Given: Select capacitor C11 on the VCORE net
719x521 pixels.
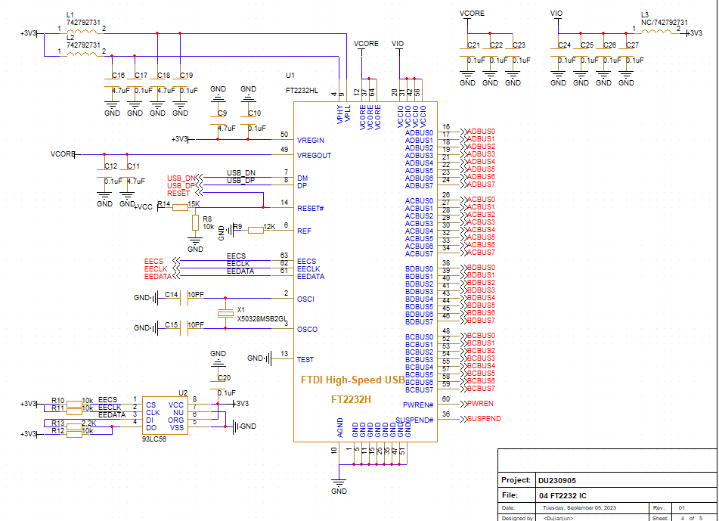Looking at the screenshot, I should tap(127, 173).
